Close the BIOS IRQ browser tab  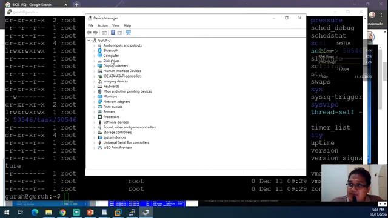pyautogui.click(x=66, y=5)
